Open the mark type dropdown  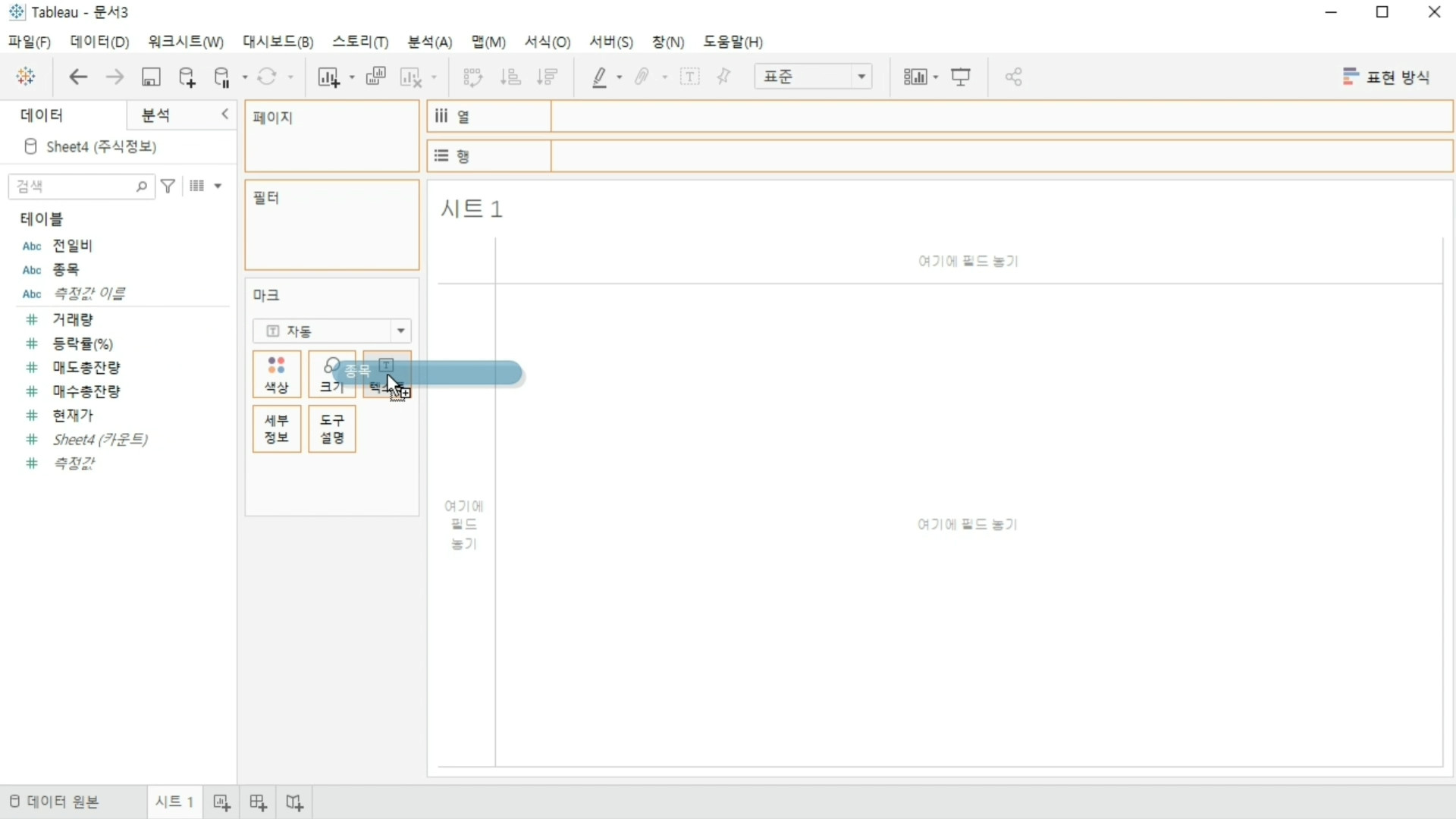click(400, 331)
